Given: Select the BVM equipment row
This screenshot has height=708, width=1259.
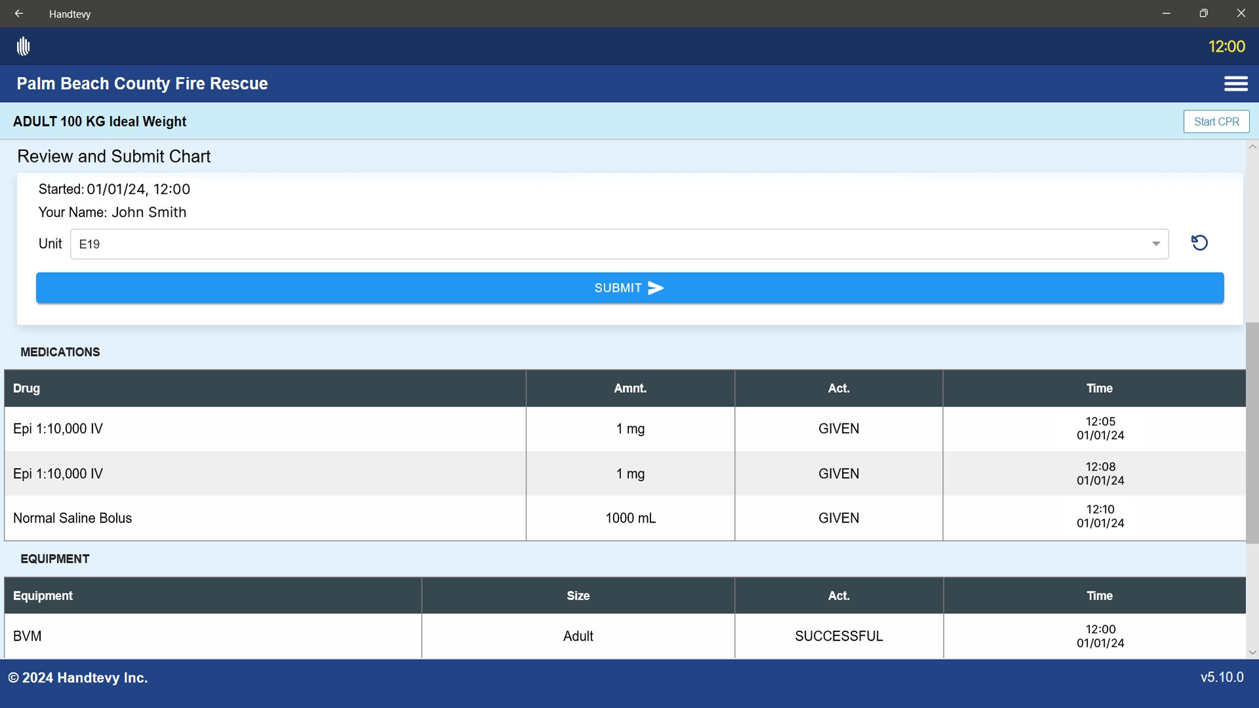Looking at the screenshot, I should click(210, 636).
